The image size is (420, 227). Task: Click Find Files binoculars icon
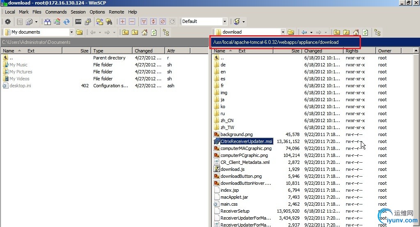(109, 22)
